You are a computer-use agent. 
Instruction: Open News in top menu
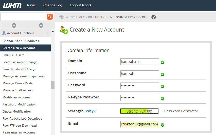(x=31, y=5)
